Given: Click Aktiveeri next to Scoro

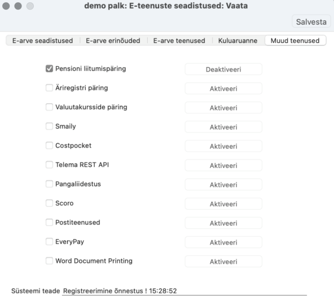Looking at the screenshot, I should point(223,203).
